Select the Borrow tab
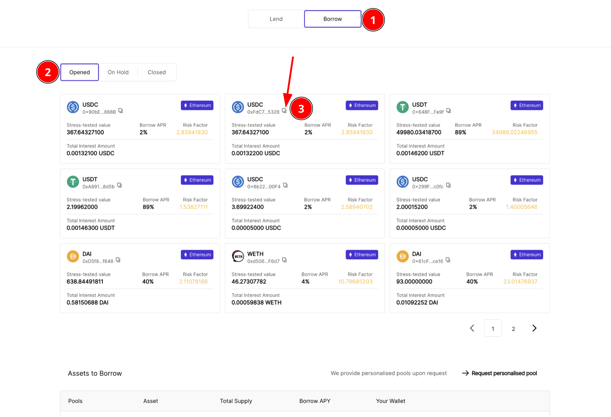 [x=332, y=19]
